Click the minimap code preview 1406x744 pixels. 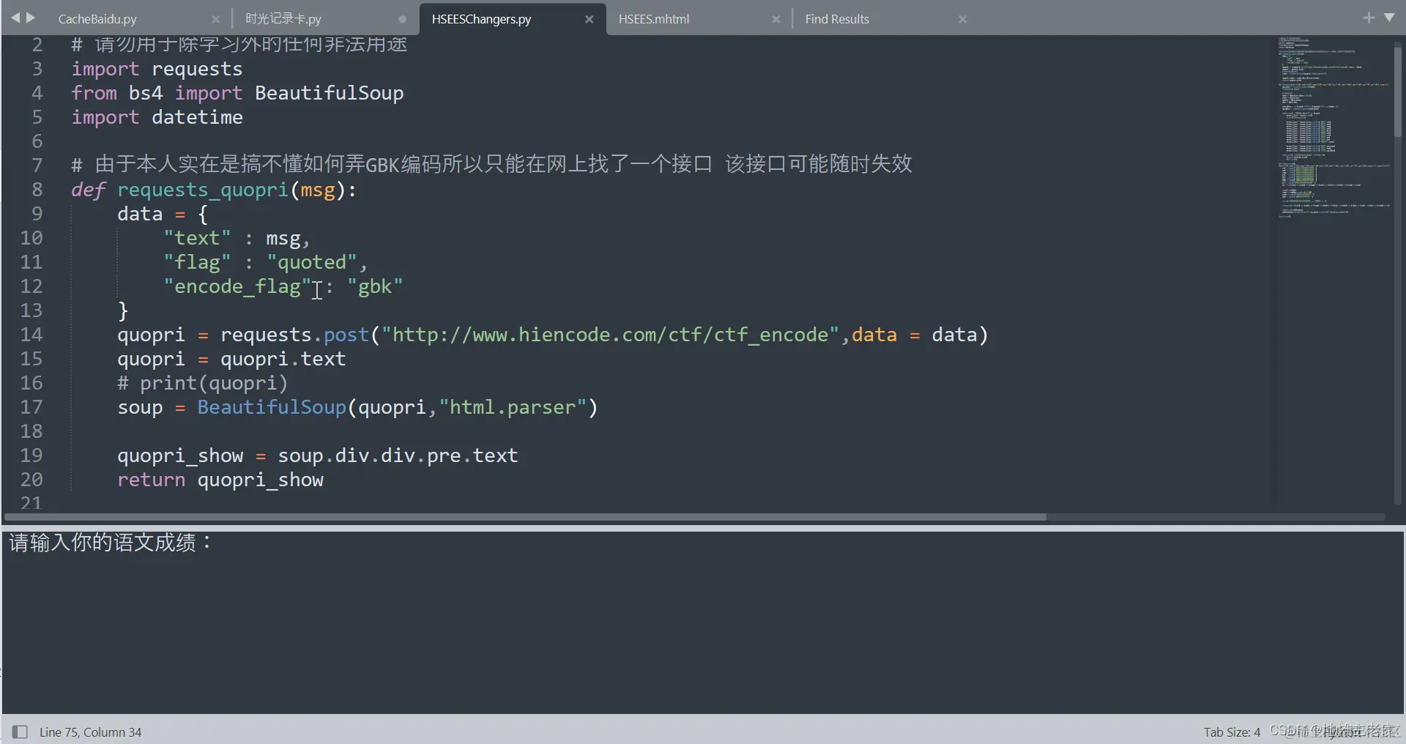click(x=1334, y=126)
